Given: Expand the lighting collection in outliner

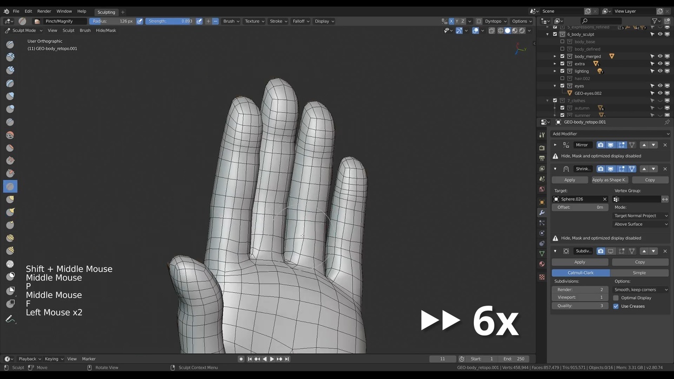Looking at the screenshot, I should pyautogui.click(x=554, y=71).
